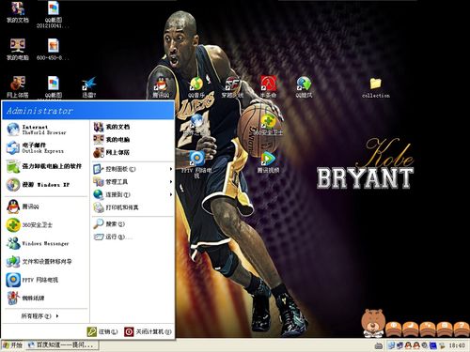Open My Documents in Start menu
Image resolution: width=470 pixels, height=352 pixels.
tap(133, 127)
